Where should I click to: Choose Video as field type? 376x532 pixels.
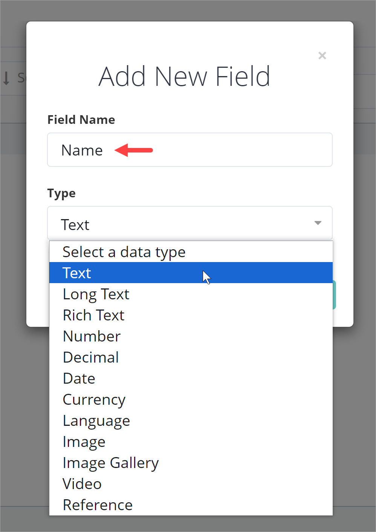pos(82,484)
